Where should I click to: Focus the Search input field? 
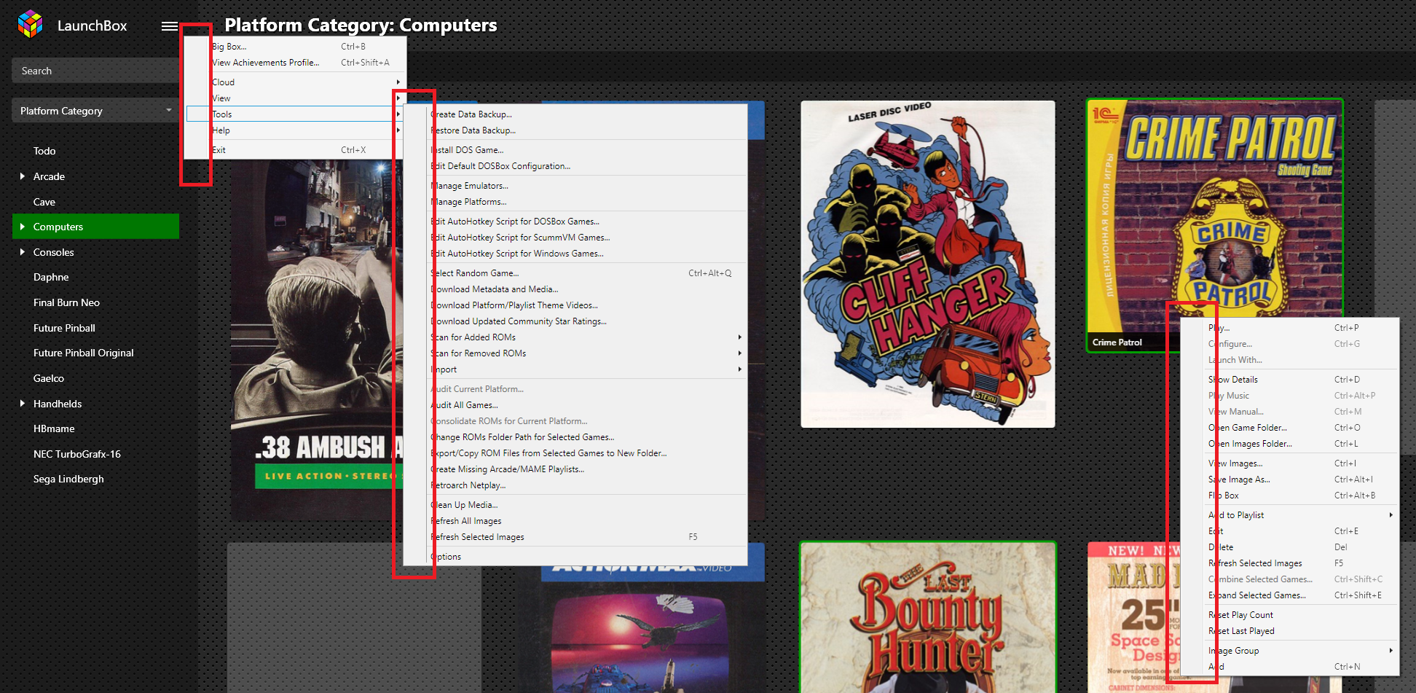click(x=95, y=71)
